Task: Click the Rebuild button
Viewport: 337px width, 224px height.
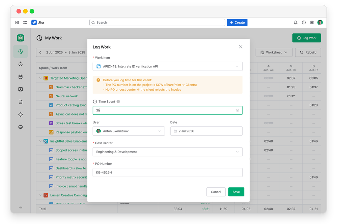Action: coord(308,52)
